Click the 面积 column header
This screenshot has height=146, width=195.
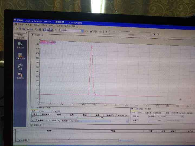tap(59, 115)
